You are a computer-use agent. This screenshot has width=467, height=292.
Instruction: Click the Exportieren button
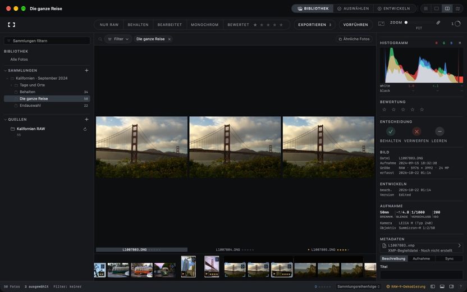tap(314, 25)
